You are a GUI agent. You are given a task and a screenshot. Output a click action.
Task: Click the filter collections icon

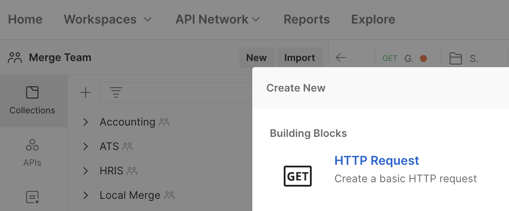tap(116, 92)
